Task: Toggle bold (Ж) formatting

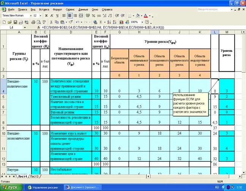Action: click(46, 16)
